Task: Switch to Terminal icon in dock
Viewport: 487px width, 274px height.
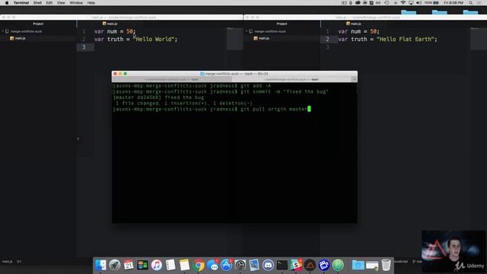Action: point(282,265)
